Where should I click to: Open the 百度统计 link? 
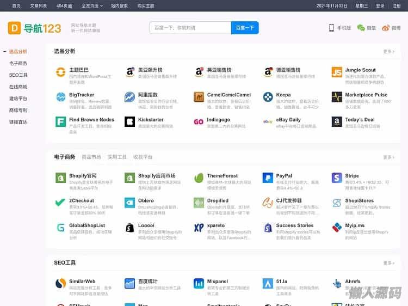pyautogui.click(x=148, y=281)
